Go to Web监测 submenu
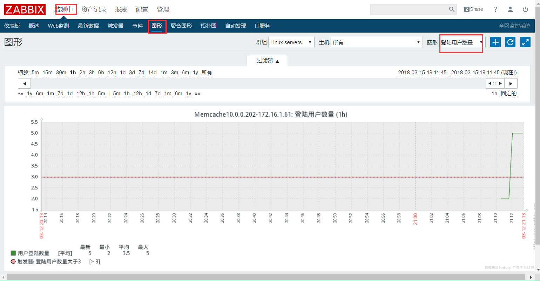This screenshot has height=281, width=540. (x=59, y=26)
